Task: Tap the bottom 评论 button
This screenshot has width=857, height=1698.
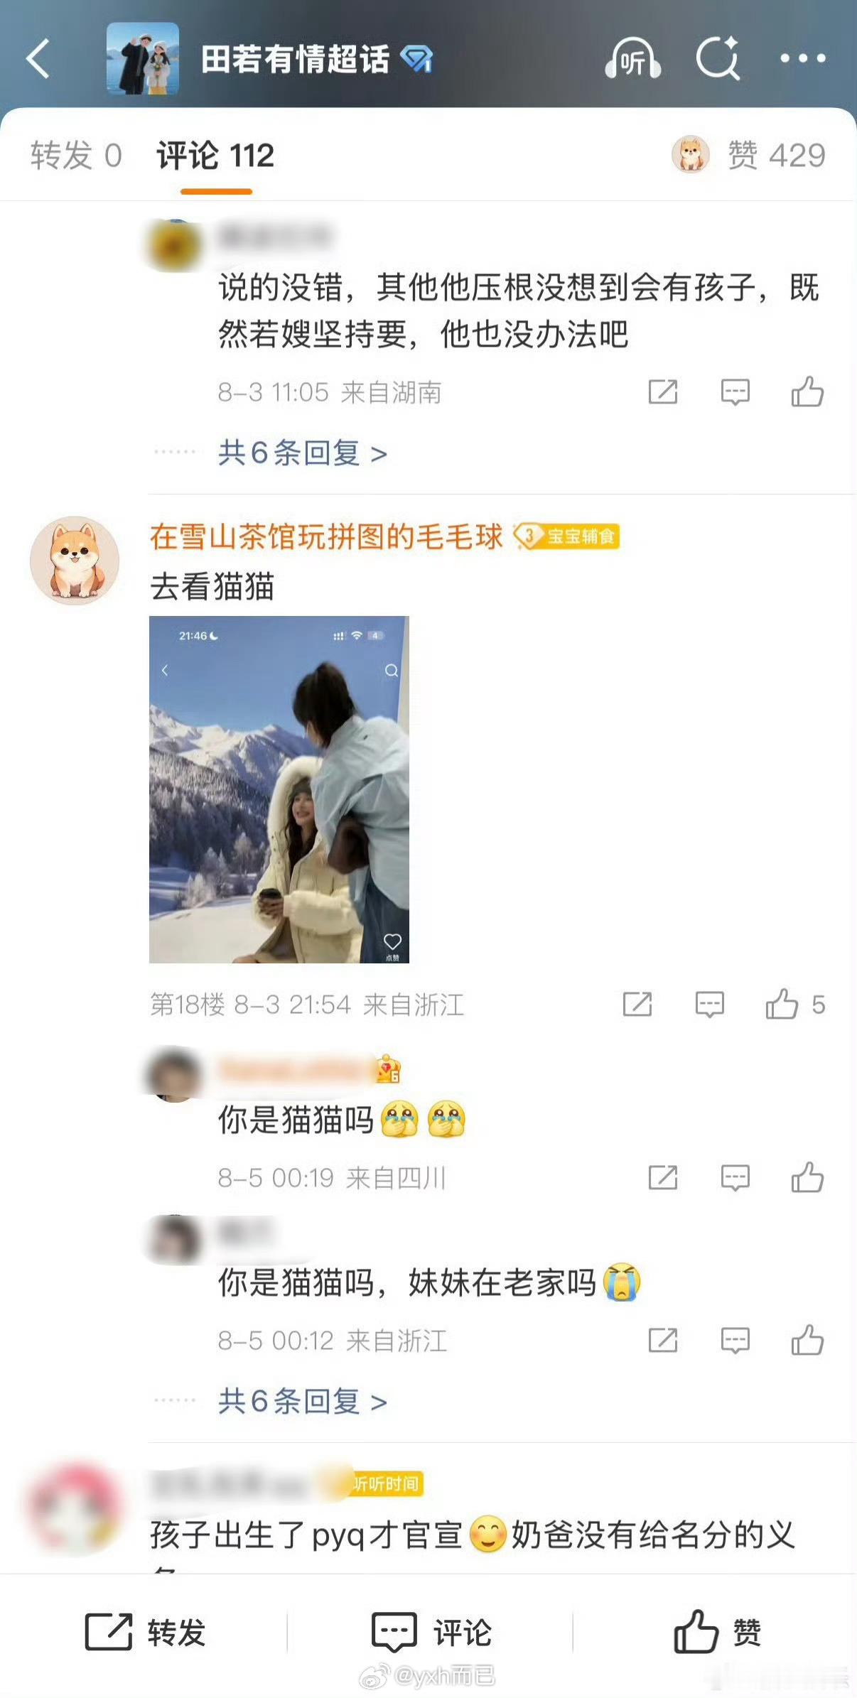Action: 431,1632
